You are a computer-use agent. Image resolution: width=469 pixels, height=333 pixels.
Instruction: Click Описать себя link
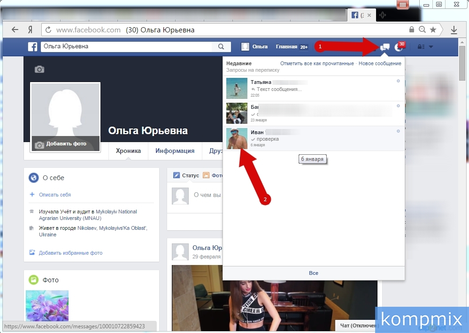click(55, 195)
